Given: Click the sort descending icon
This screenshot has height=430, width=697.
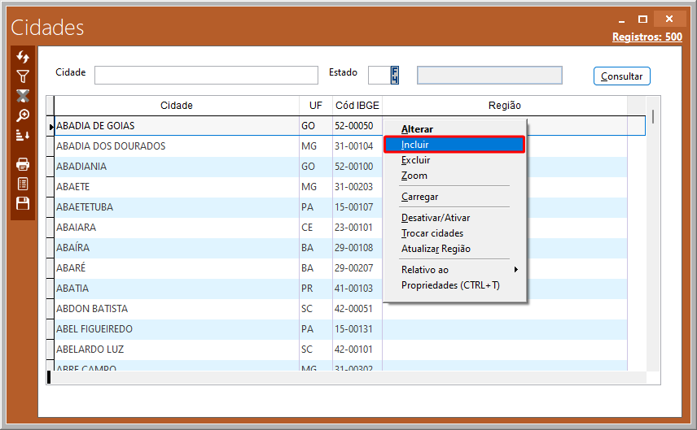Looking at the screenshot, I should pos(23,135).
